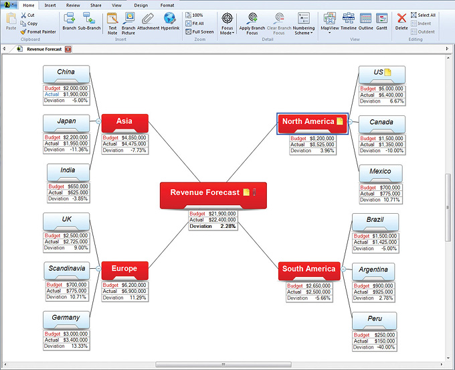Click Clear Branch Focus
Viewport: 455px width, 370px height.
279,23
